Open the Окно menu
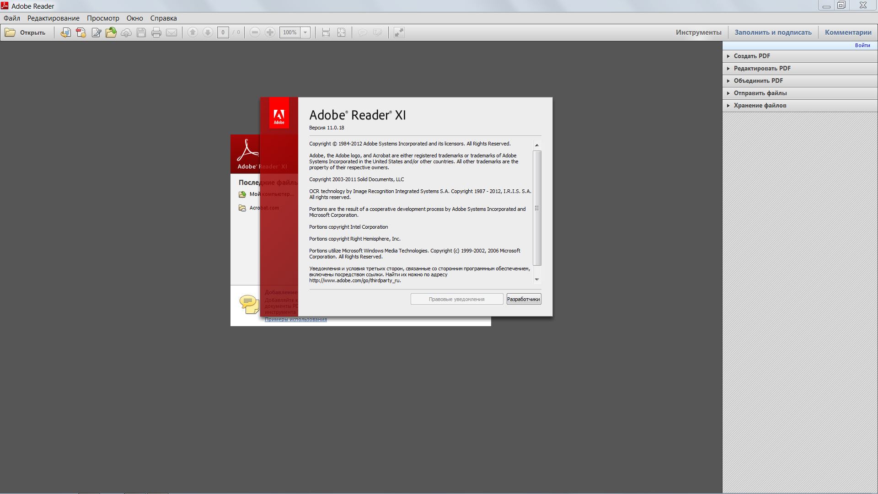The width and height of the screenshot is (878, 494). click(x=135, y=18)
